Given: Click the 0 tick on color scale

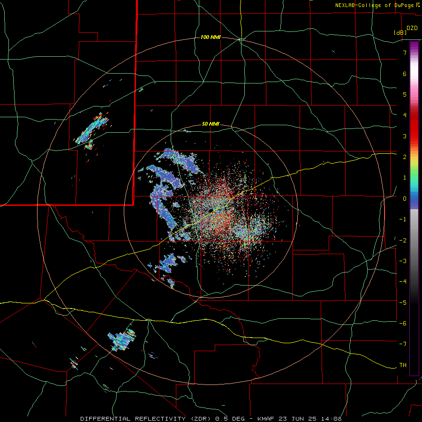Looking at the screenshot, I should click(405, 199).
